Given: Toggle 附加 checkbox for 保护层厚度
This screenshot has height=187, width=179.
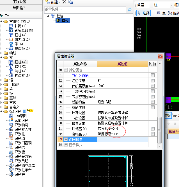Looking at the screenshot, I should click(153, 86).
